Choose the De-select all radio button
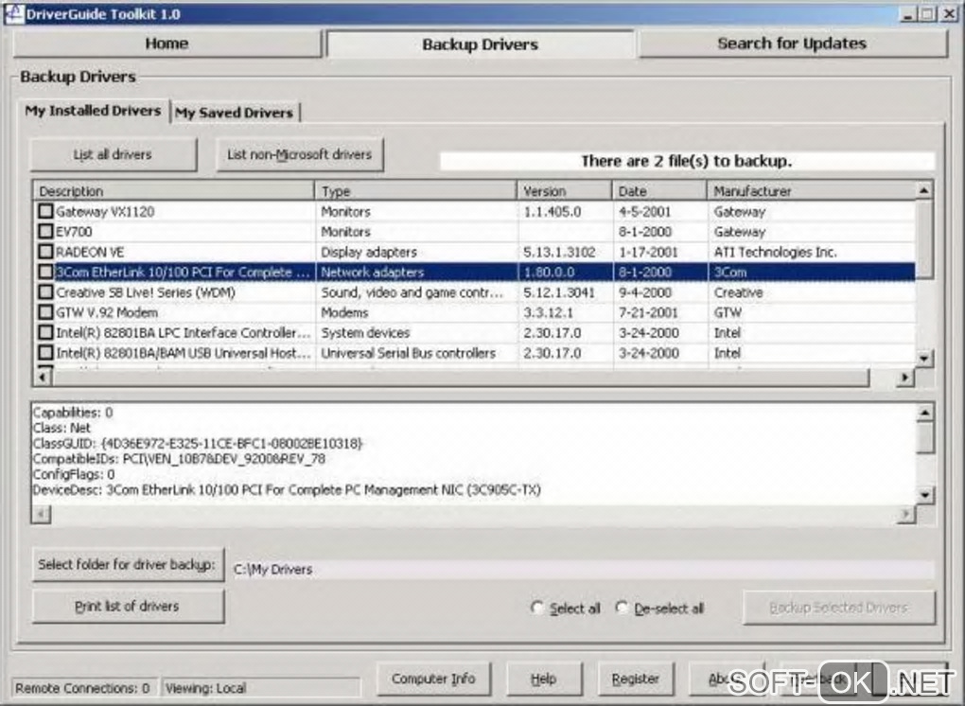 622,608
